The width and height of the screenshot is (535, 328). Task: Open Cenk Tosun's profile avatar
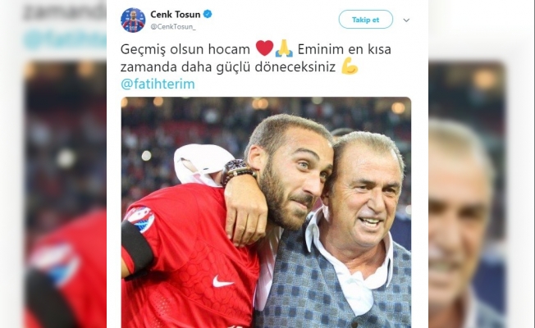coord(133,20)
